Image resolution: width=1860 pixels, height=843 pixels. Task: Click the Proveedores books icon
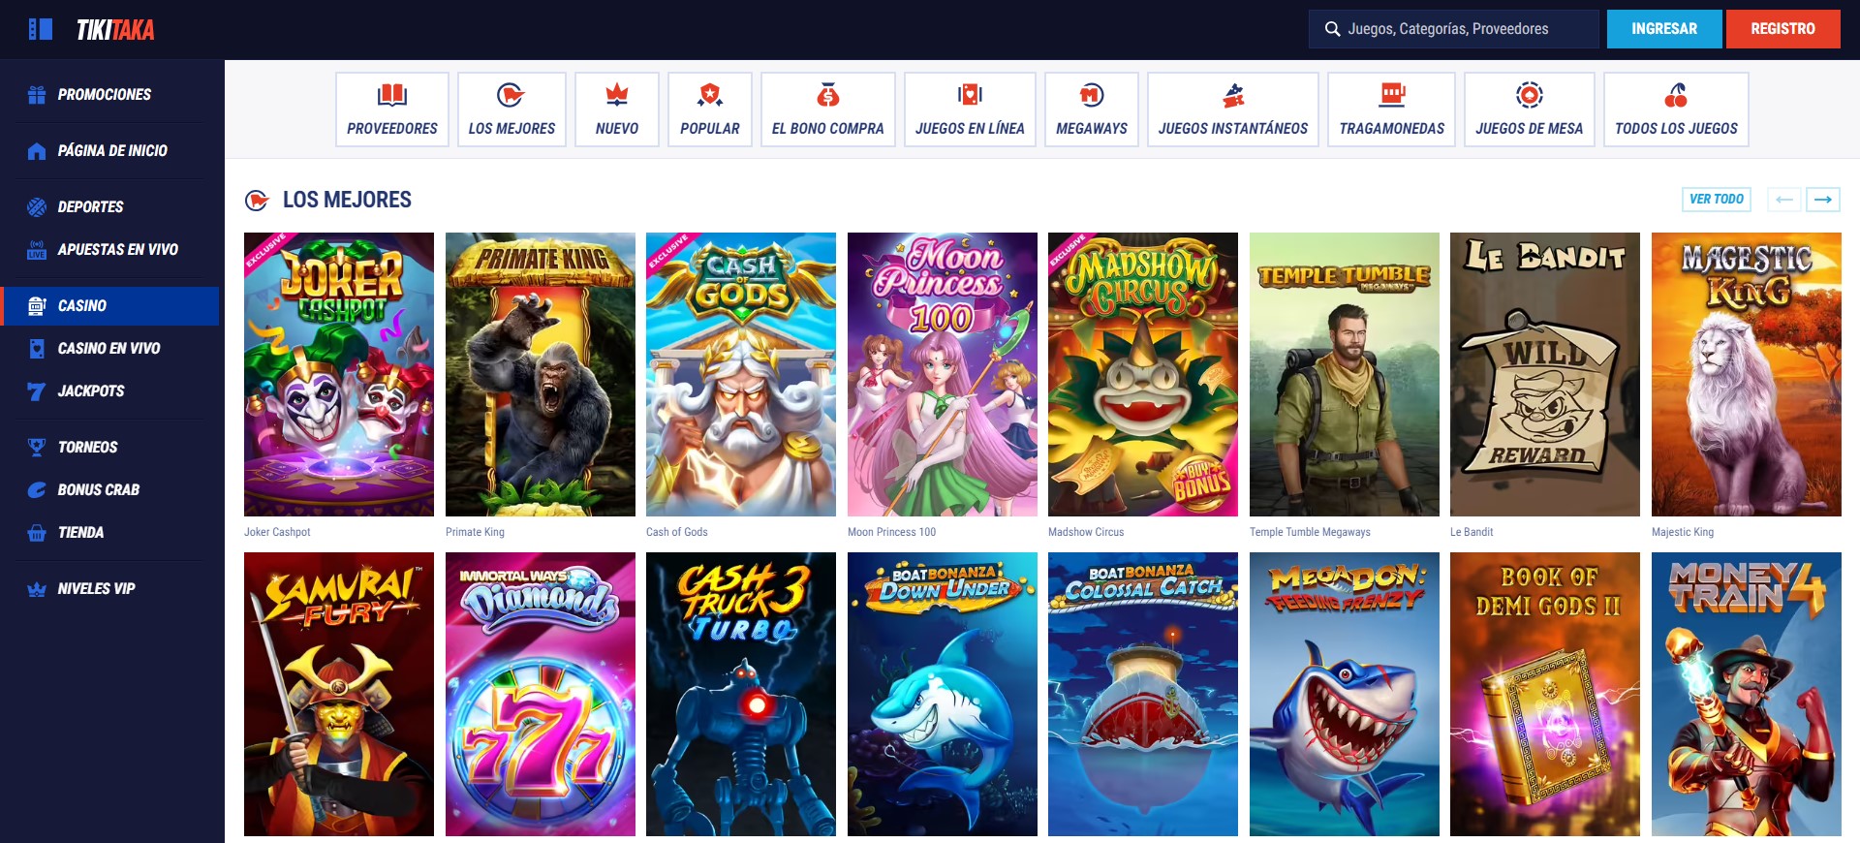click(x=392, y=95)
